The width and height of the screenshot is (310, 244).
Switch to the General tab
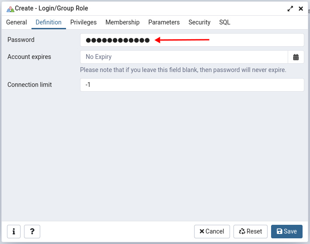coord(17,22)
